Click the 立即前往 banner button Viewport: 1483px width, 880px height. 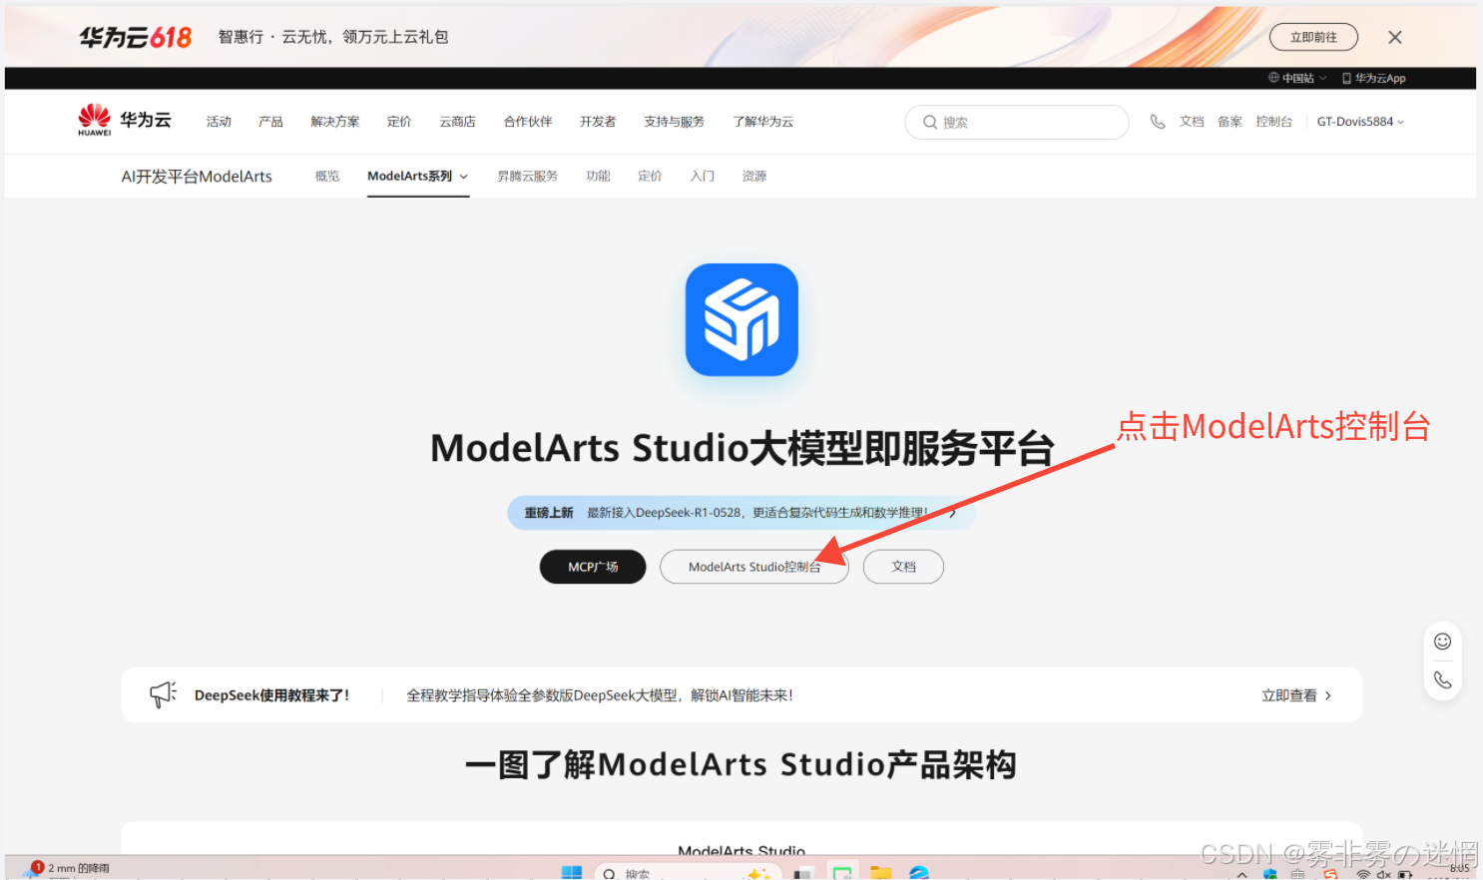click(1313, 37)
